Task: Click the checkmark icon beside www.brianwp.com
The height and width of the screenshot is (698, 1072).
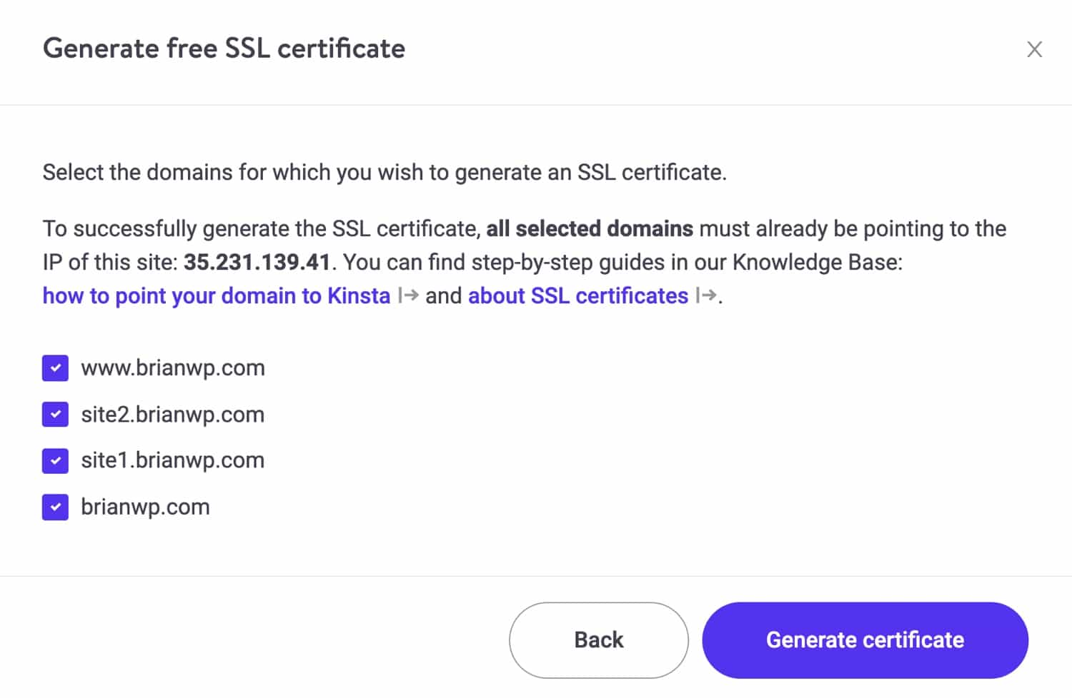Action: (x=55, y=368)
